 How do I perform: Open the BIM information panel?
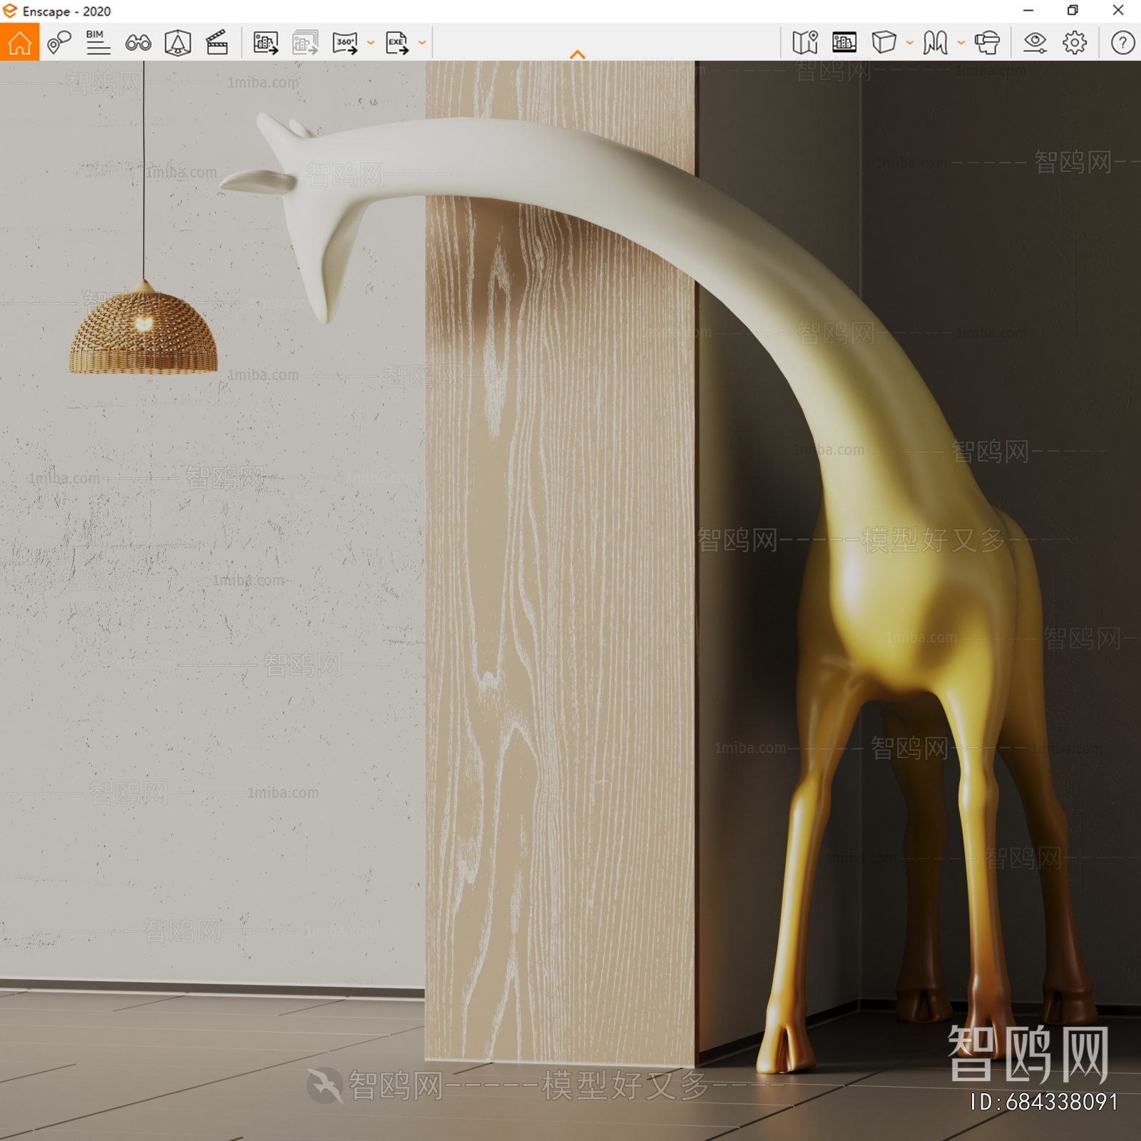[x=98, y=43]
